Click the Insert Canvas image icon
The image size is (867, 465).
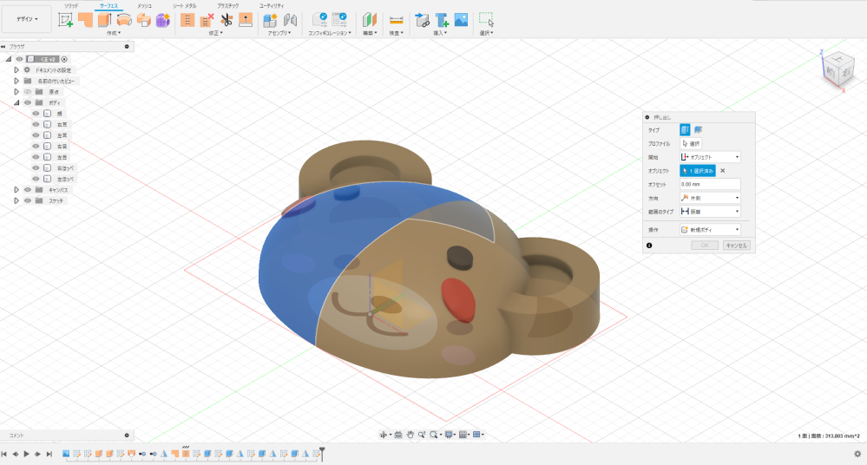[x=461, y=20]
